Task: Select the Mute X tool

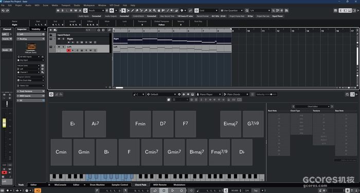Action: tap(150, 11)
